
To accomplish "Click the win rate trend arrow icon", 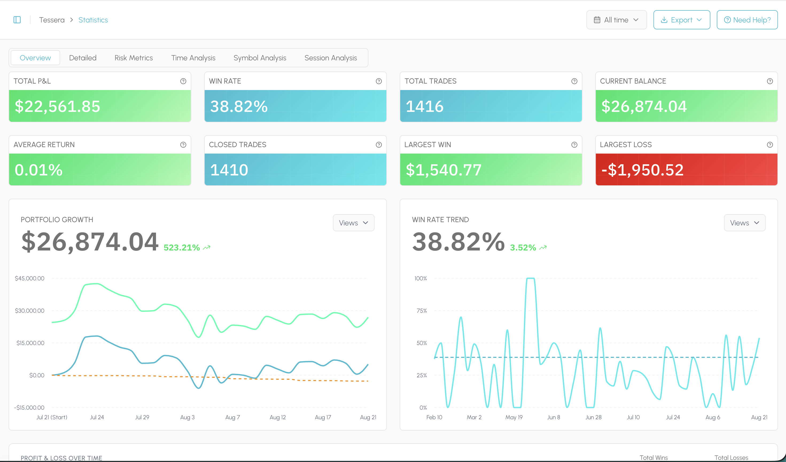I will [543, 248].
